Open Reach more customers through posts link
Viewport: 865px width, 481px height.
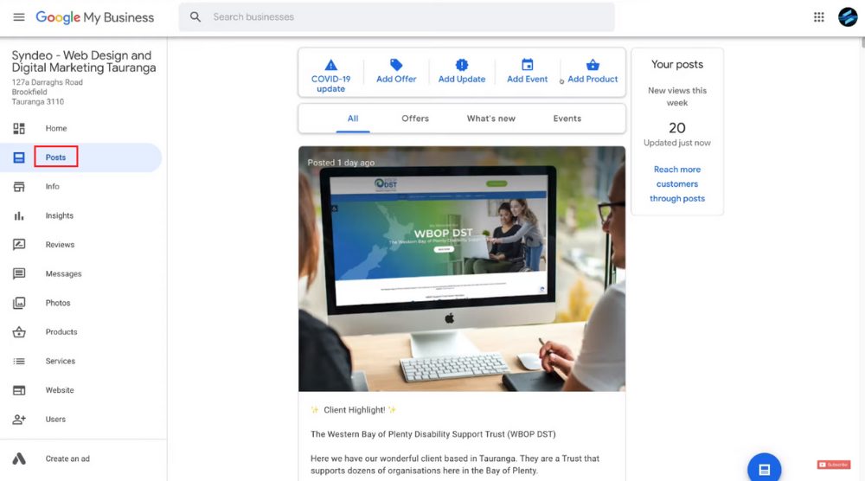tap(677, 183)
